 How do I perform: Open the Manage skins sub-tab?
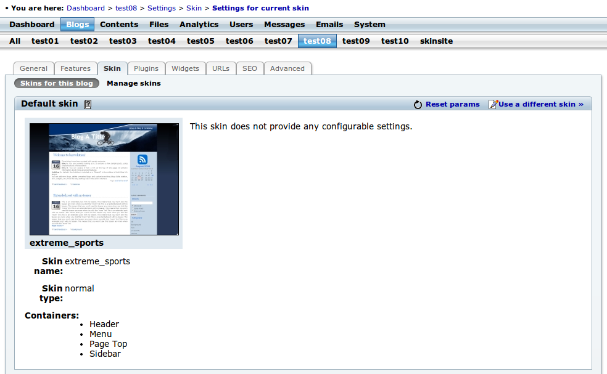(134, 83)
